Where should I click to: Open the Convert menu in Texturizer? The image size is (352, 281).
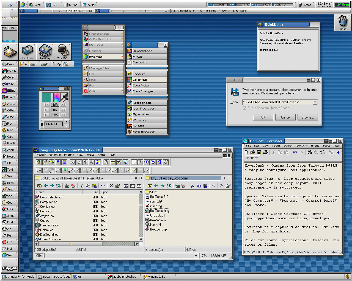pos(302,146)
